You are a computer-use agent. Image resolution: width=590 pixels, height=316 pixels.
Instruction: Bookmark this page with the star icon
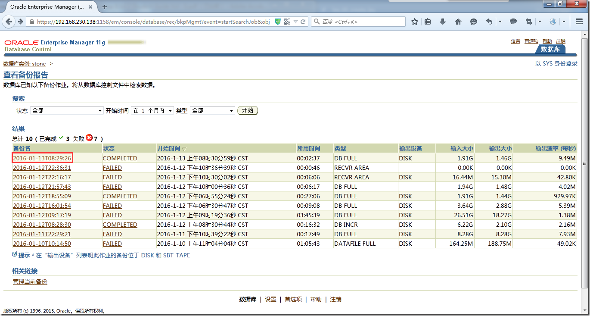[x=415, y=22]
